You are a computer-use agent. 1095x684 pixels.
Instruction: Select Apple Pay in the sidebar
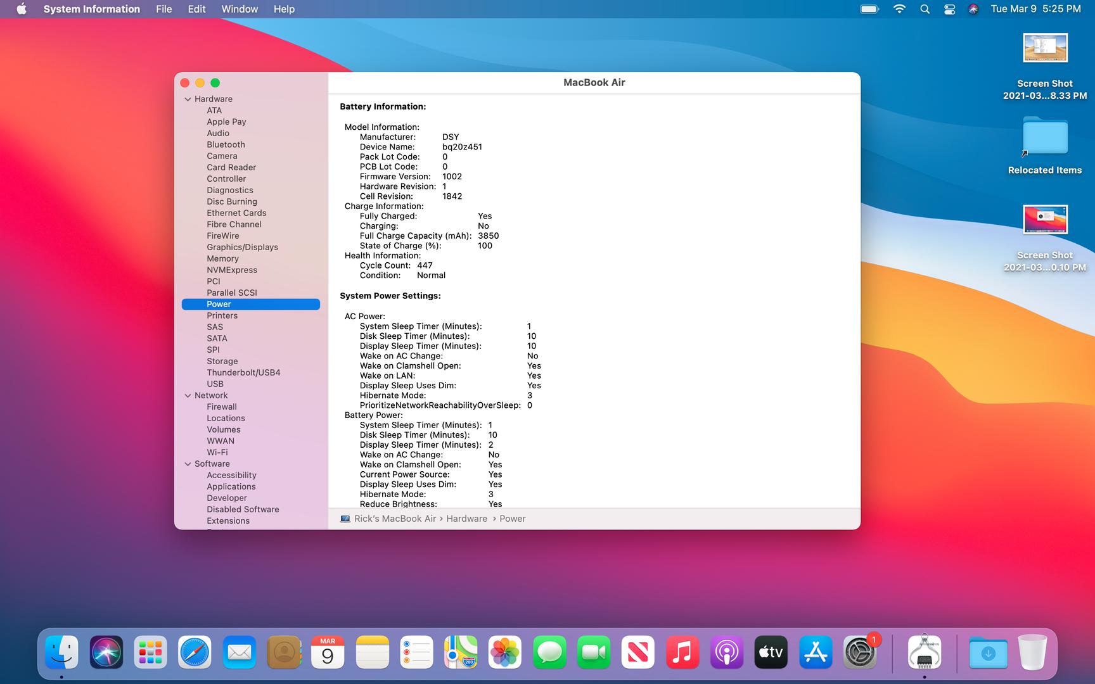tap(226, 122)
